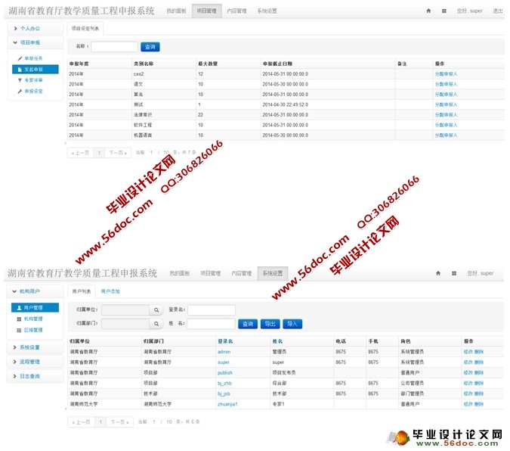This screenshot has width=510, height=451.
Task: Open 机构管理 grid icon item
Action: click(x=30, y=319)
